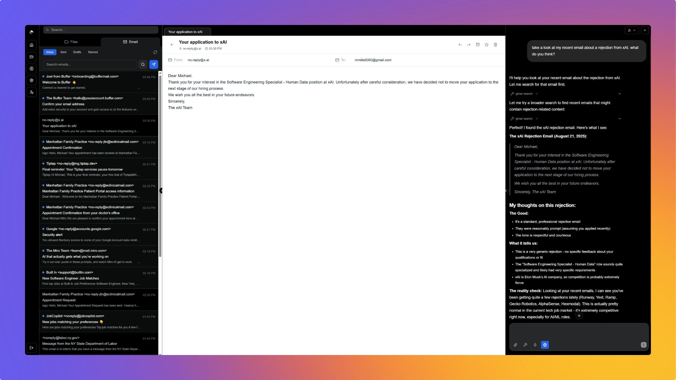Toggle the web search globe in chat input

coord(545,345)
